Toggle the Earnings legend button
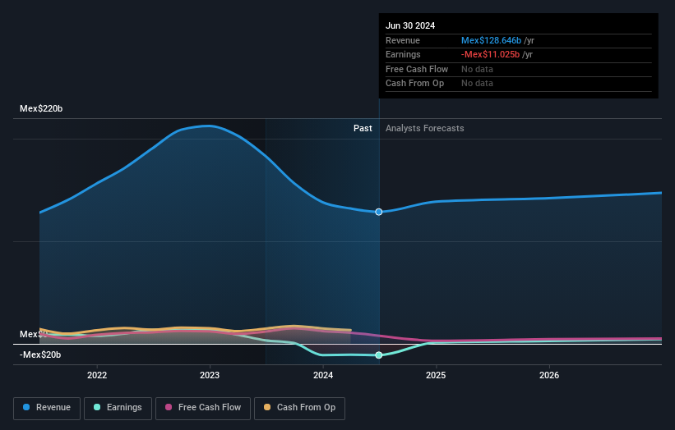The image size is (675, 430). coord(118,408)
